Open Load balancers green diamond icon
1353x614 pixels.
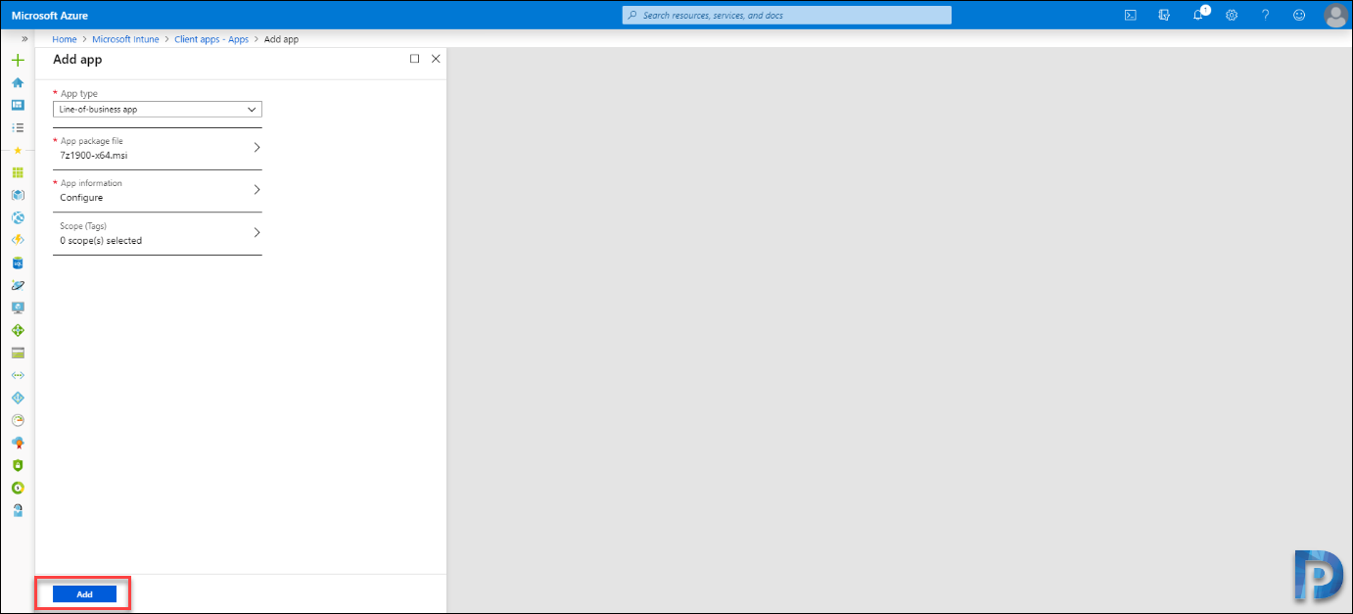click(18, 330)
